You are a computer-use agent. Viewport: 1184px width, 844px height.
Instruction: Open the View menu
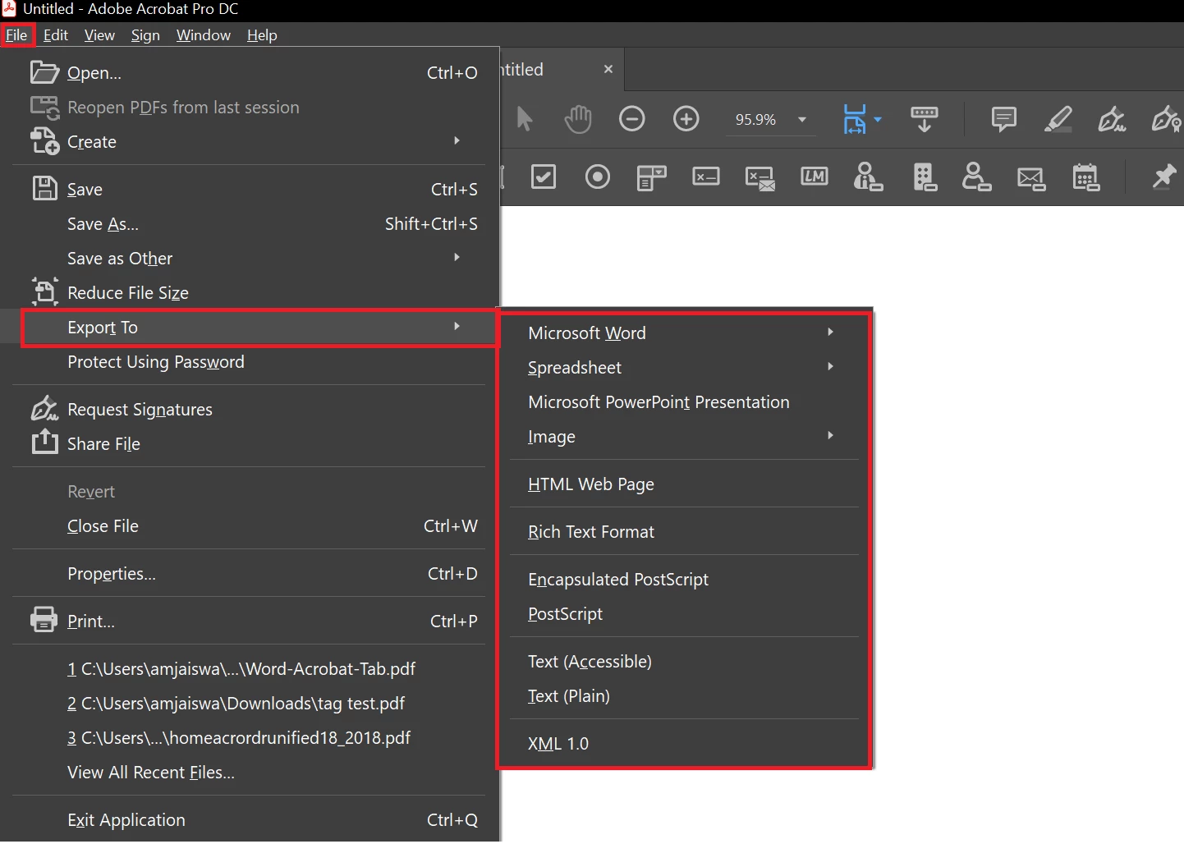pyautogui.click(x=99, y=34)
